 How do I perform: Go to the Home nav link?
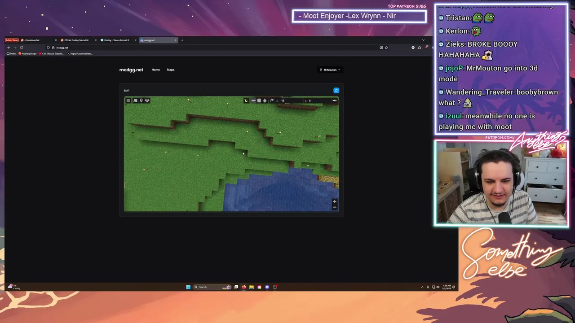pos(155,70)
